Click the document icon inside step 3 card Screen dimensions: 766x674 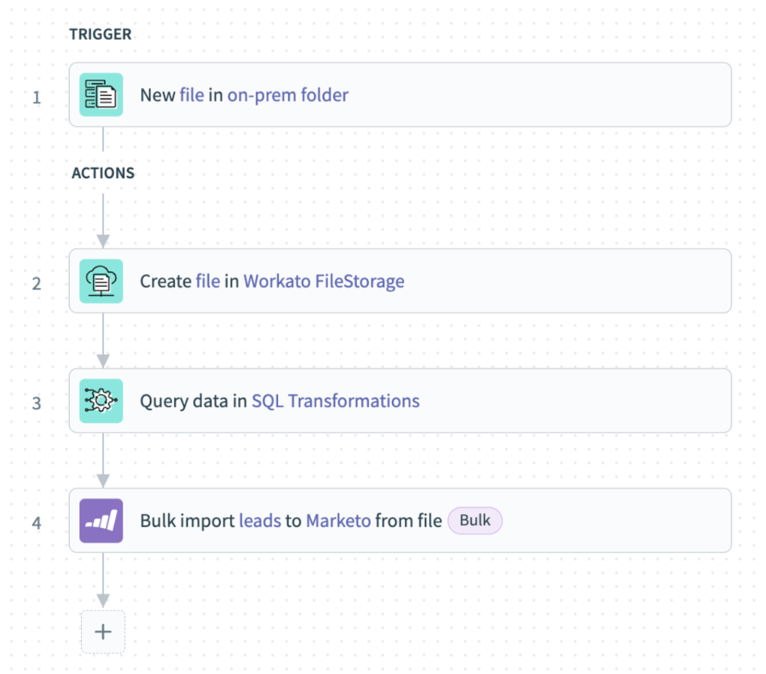[x=101, y=401]
